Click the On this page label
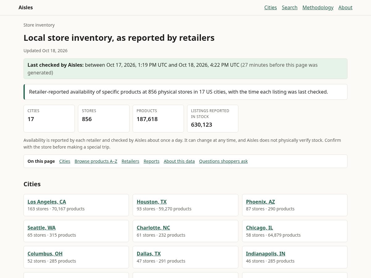This screenshot has height=278, width=371. pyautogui.click(x=41, y=161)
